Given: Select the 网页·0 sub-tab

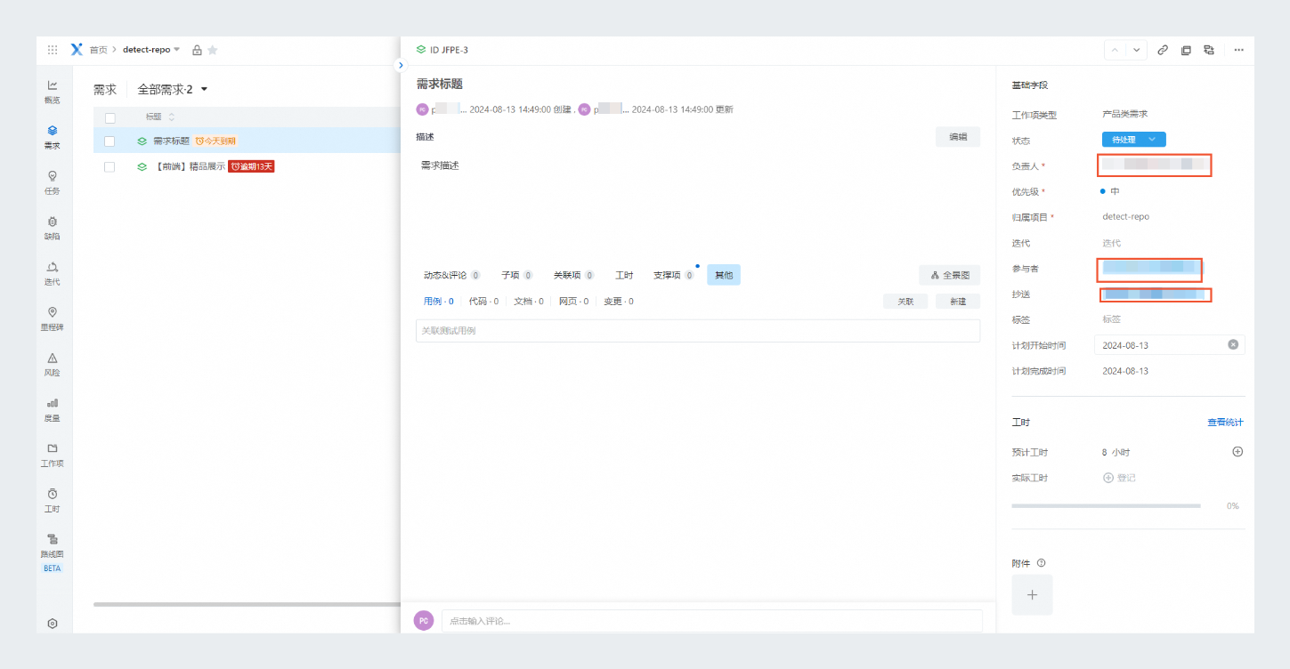Looking at the screenshot, I should click(573, 302).
